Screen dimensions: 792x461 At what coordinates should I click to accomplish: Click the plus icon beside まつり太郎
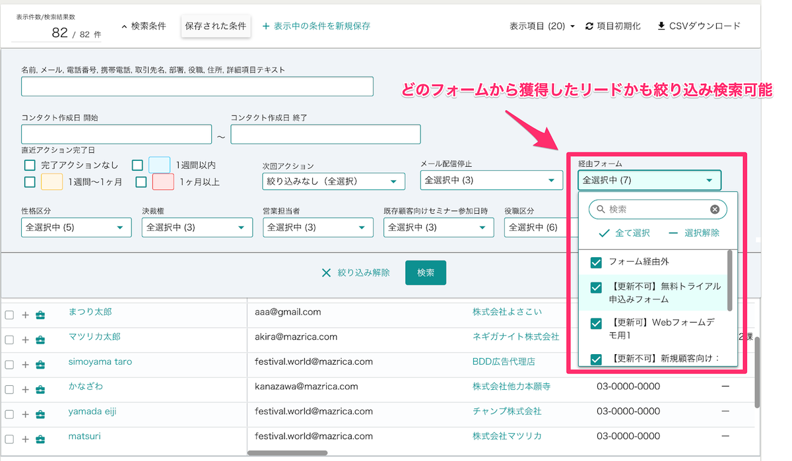point(26,315)
